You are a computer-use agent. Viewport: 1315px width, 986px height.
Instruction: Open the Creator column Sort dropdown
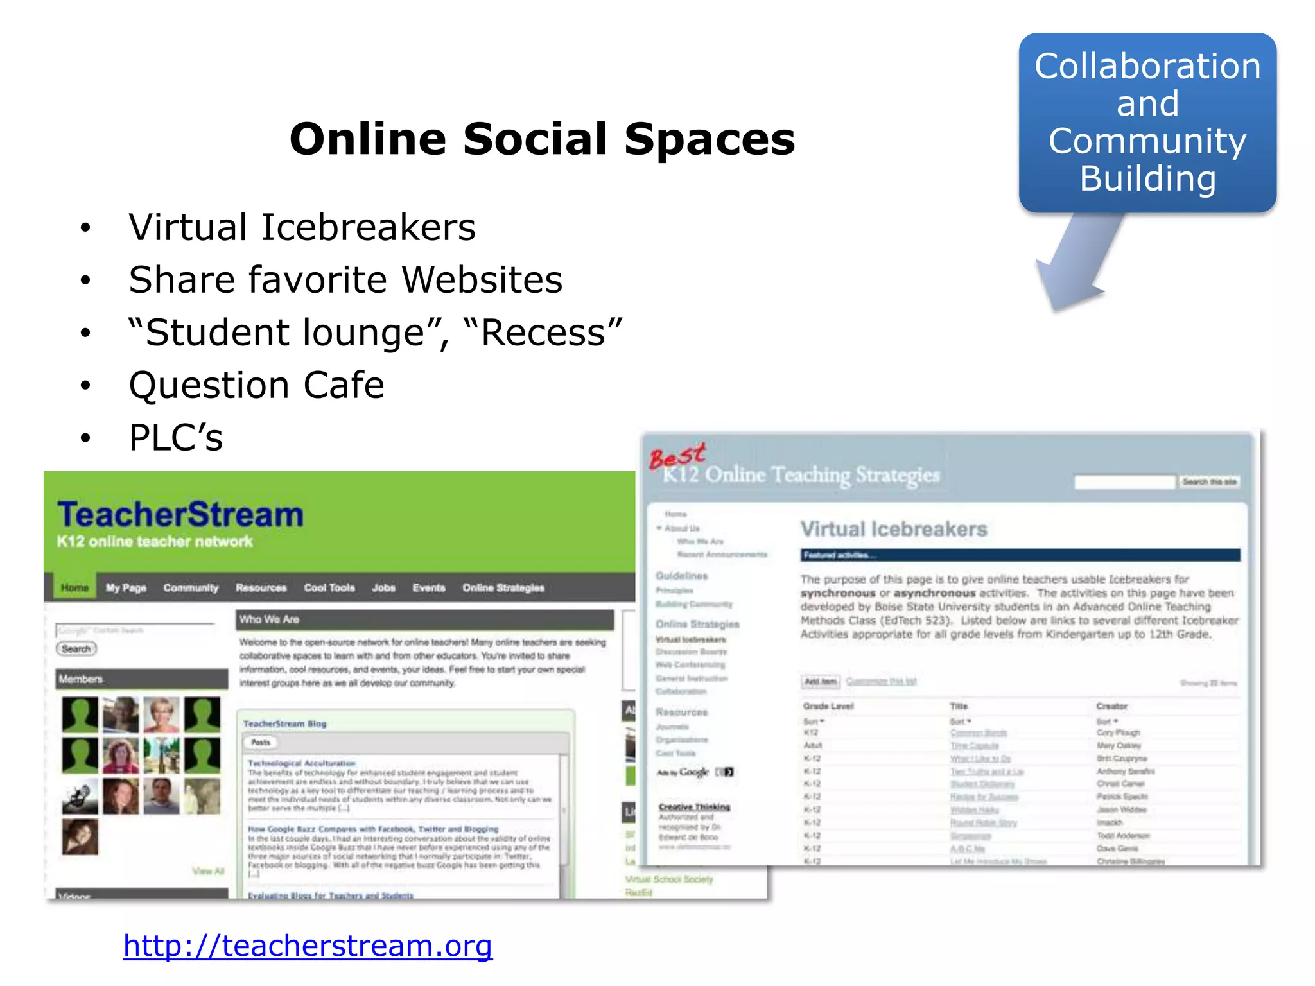pyautogui.click(x=1107, y=722)
